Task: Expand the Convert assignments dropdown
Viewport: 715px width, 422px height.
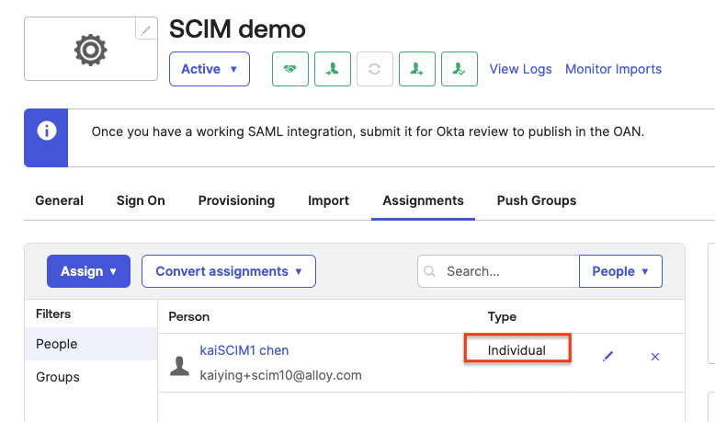Action: (229, 271)
